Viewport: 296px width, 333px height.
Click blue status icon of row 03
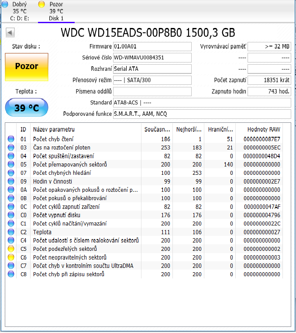[11, 147]
